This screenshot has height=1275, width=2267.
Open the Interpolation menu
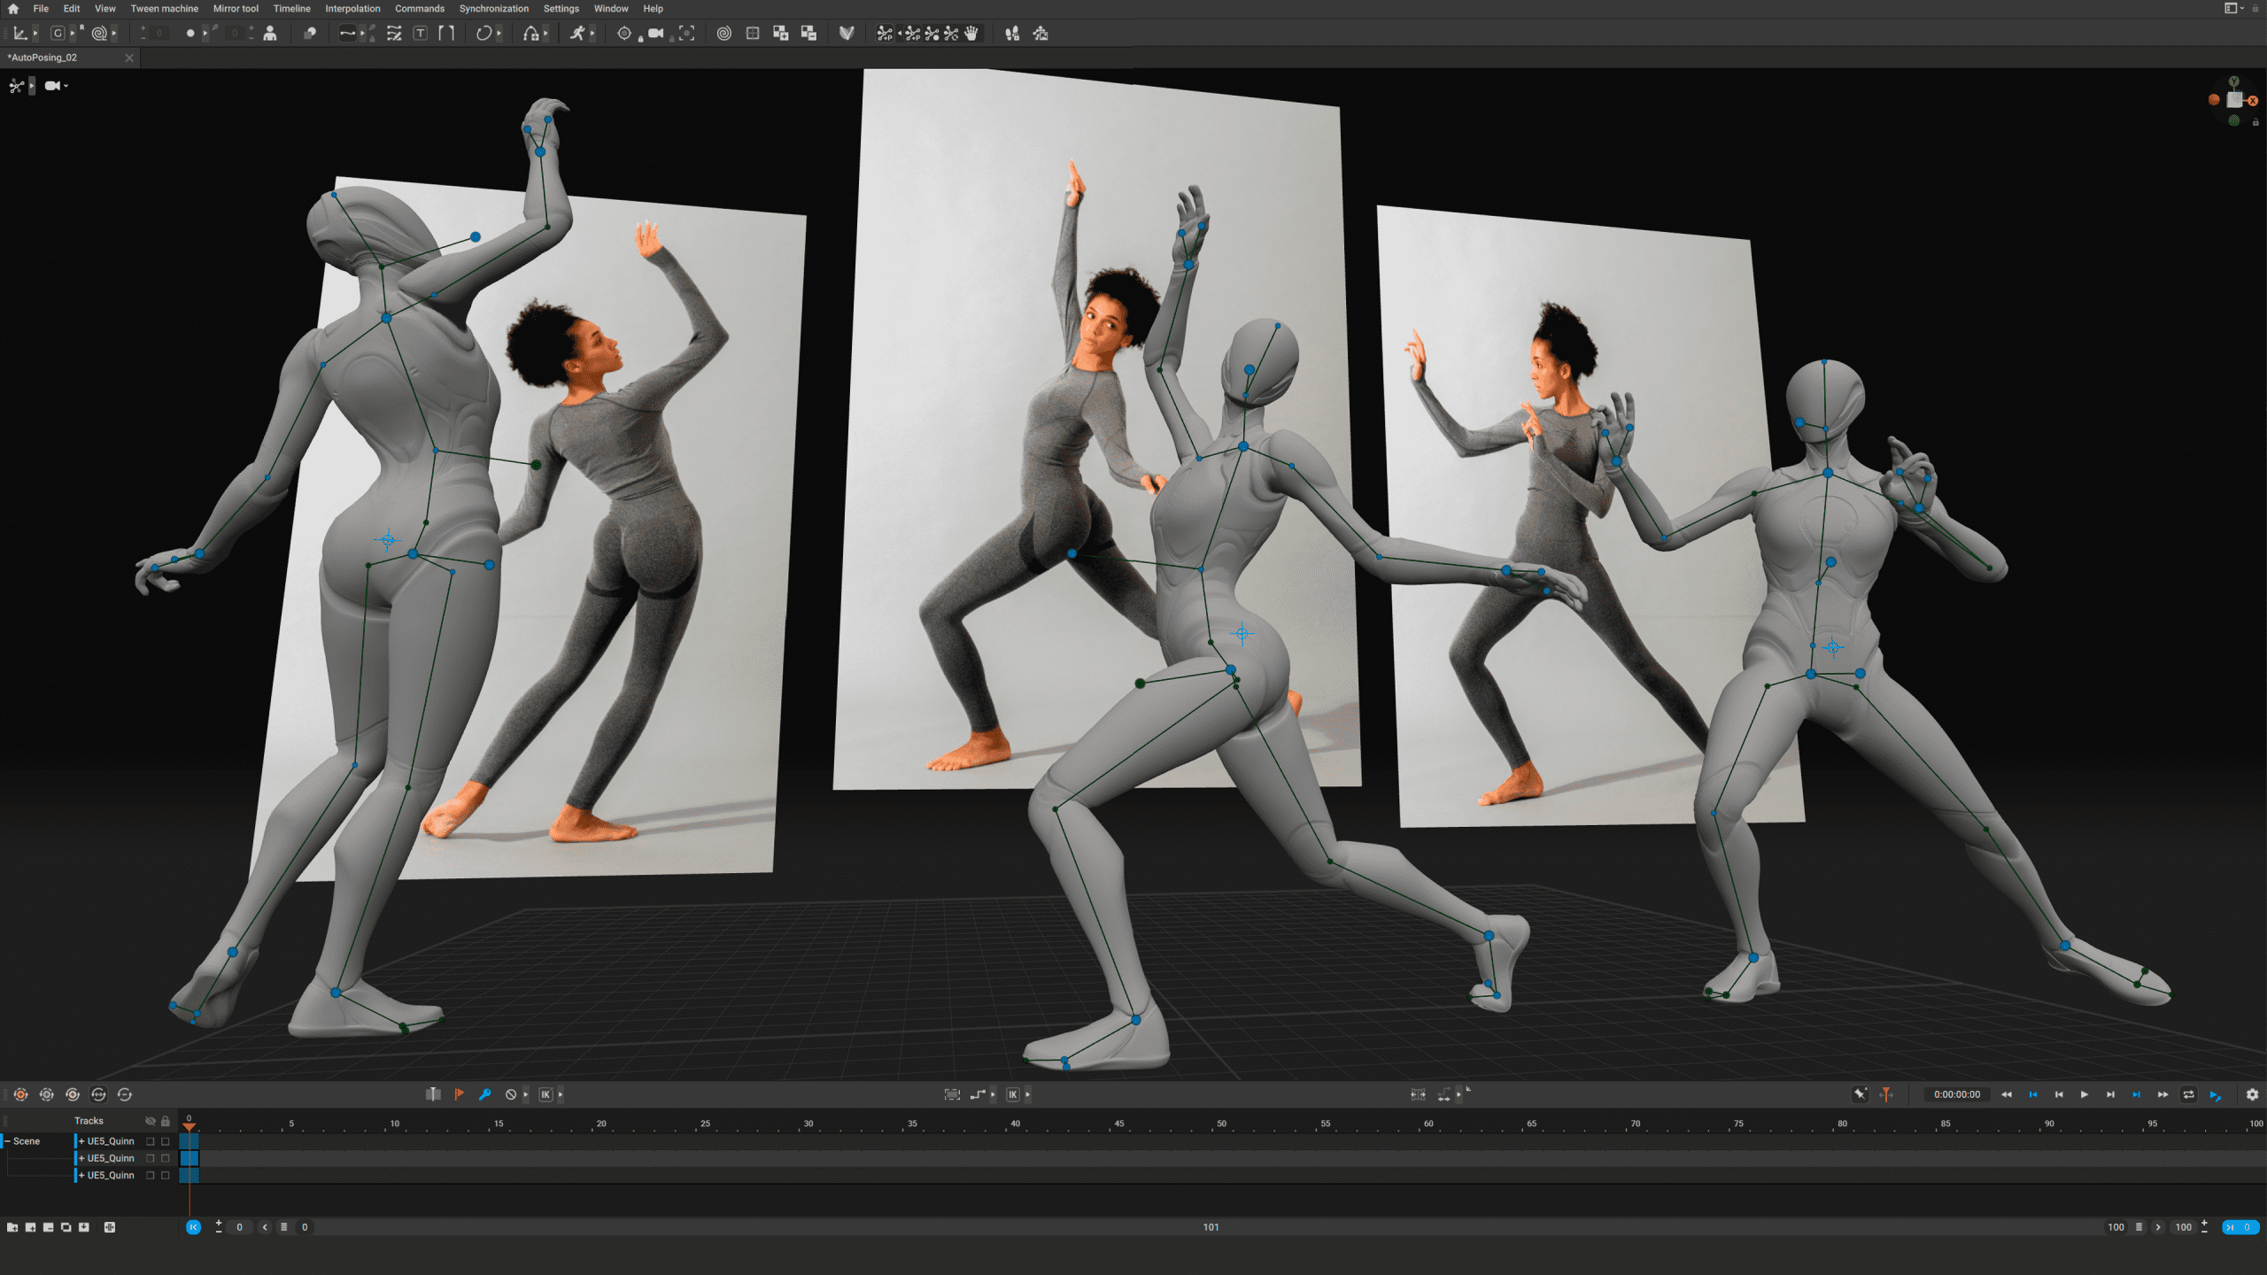[x=352, y=8]
